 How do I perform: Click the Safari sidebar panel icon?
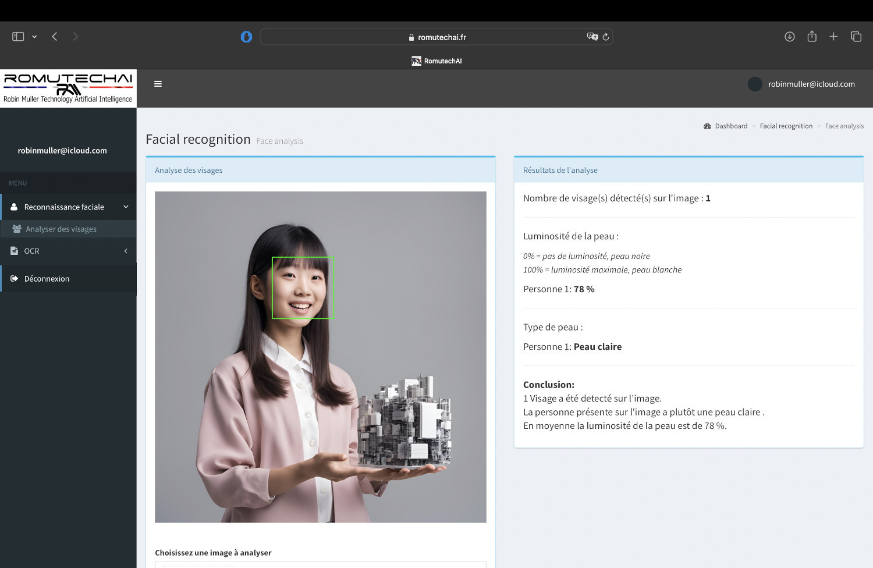[x=18, y=37]
